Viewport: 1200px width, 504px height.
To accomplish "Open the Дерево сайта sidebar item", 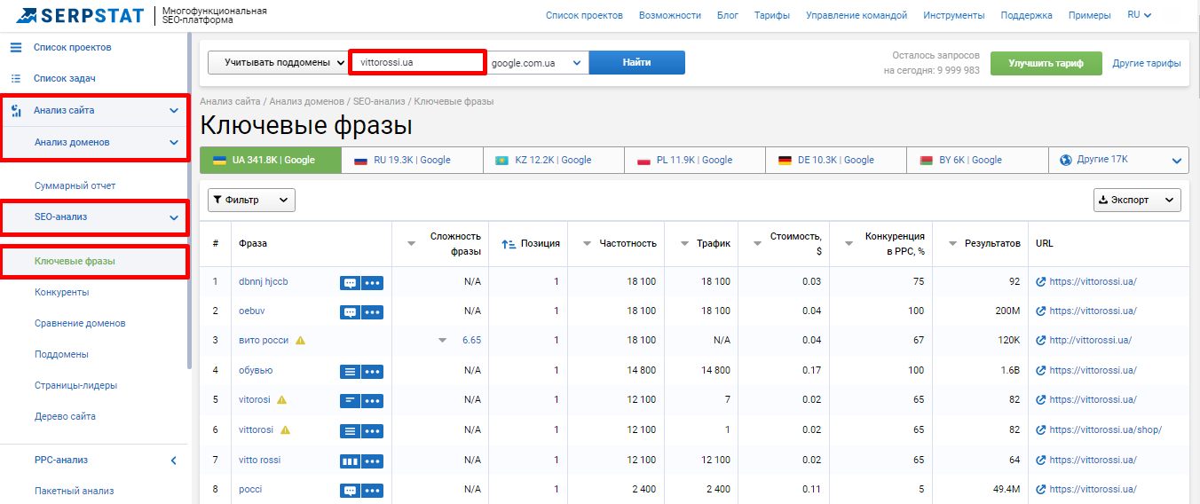I will 65,416.
